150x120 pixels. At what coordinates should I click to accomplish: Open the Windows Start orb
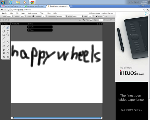click(x=3, y=2)
